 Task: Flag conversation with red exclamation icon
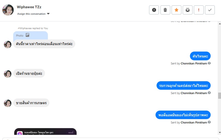pyautogui.click(x=198, y=10)
